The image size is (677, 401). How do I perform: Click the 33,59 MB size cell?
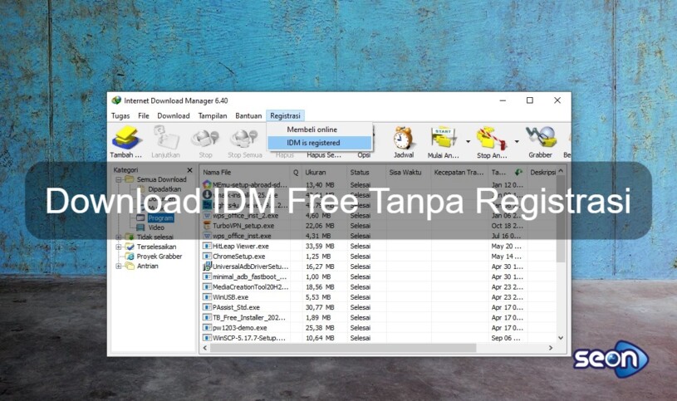pyautogui.click(x=320, y=246)
